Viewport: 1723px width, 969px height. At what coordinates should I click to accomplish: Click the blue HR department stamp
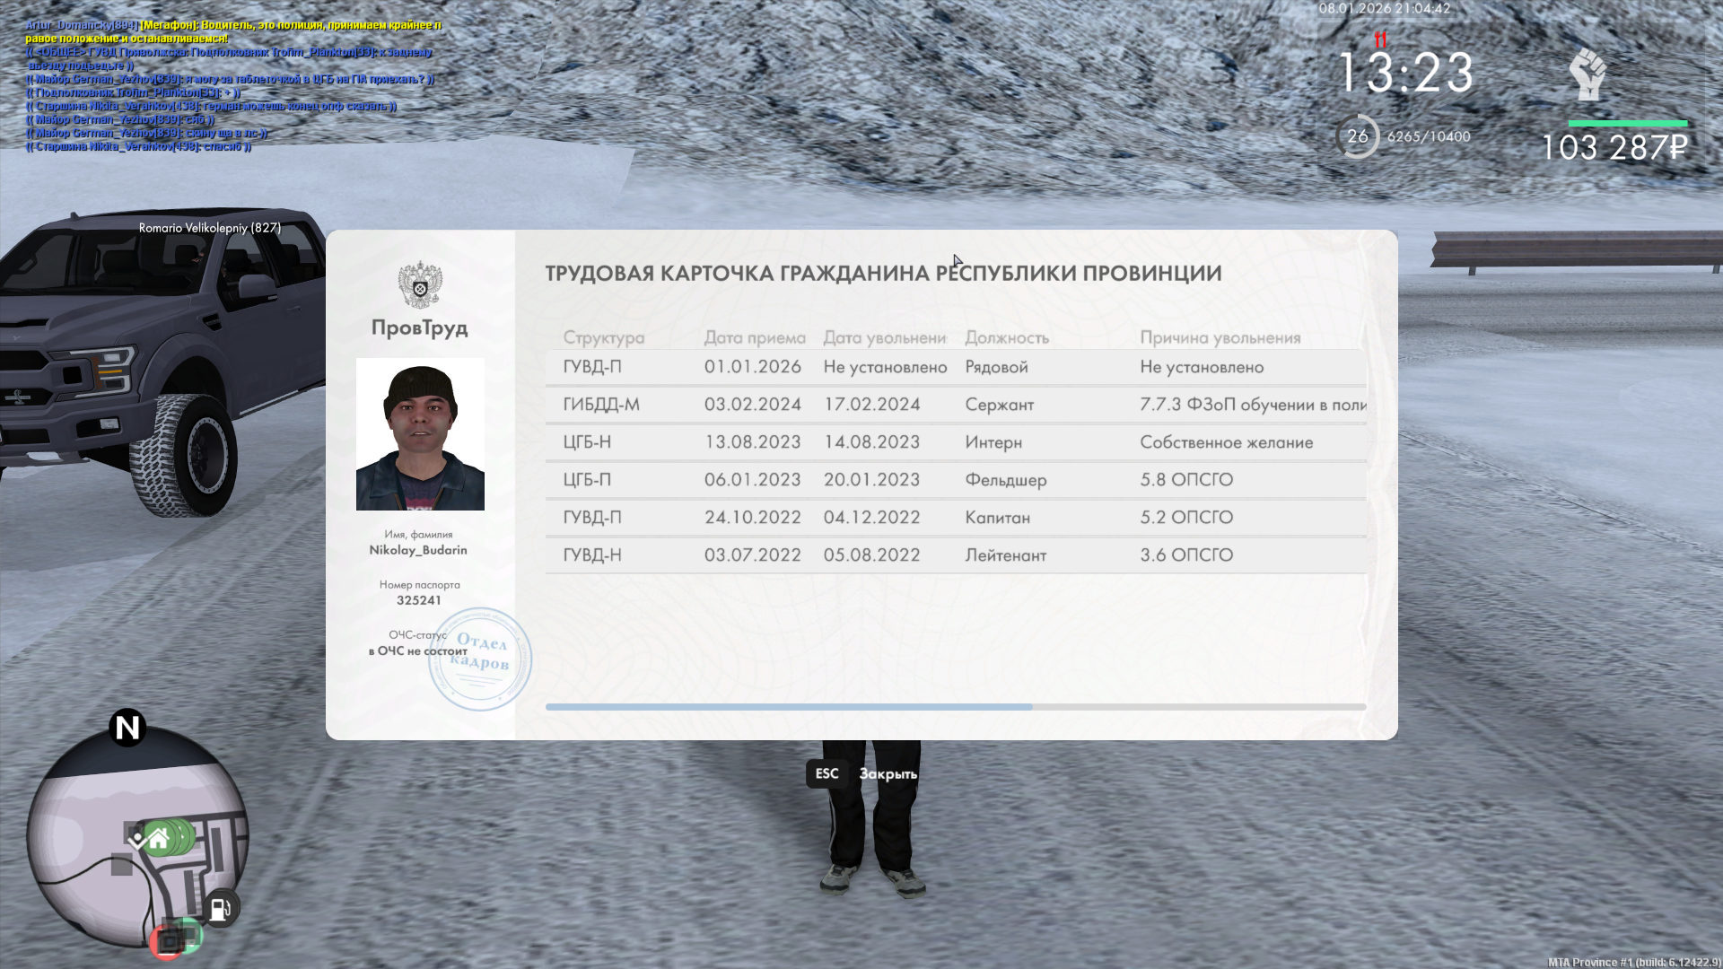click(480, 659)
